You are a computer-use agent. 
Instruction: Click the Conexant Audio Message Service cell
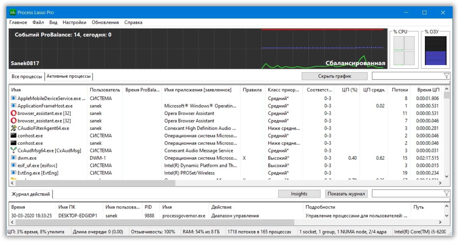[x=199, y=150]
